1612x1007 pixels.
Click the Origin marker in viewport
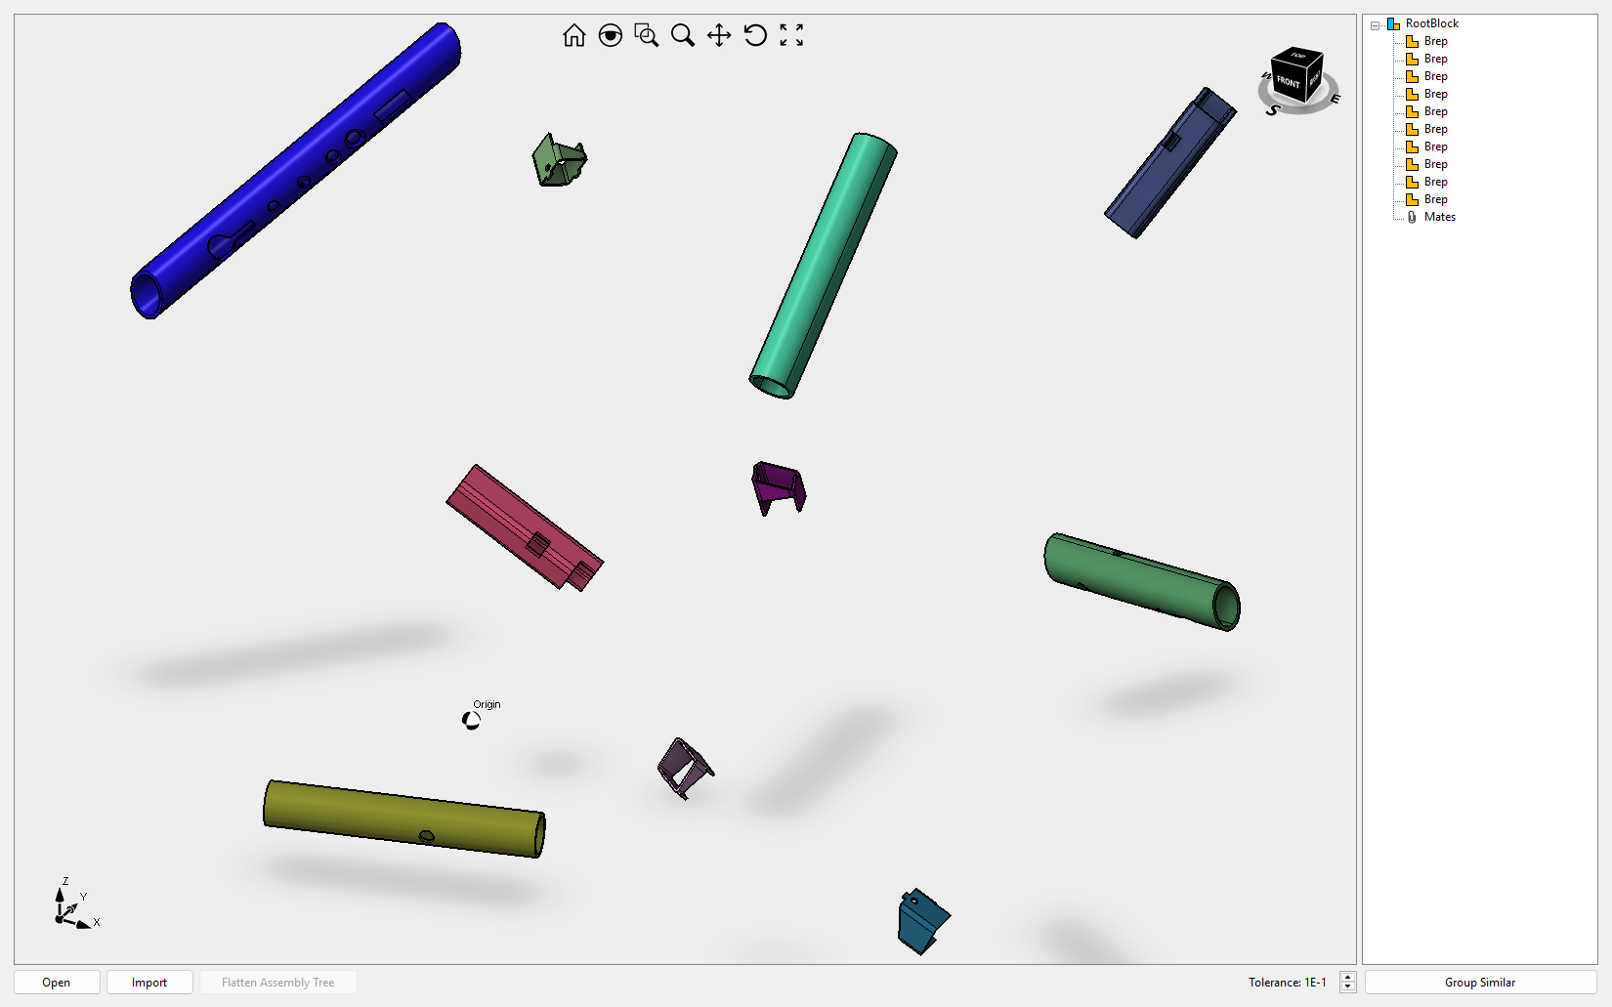coord(471,721)
